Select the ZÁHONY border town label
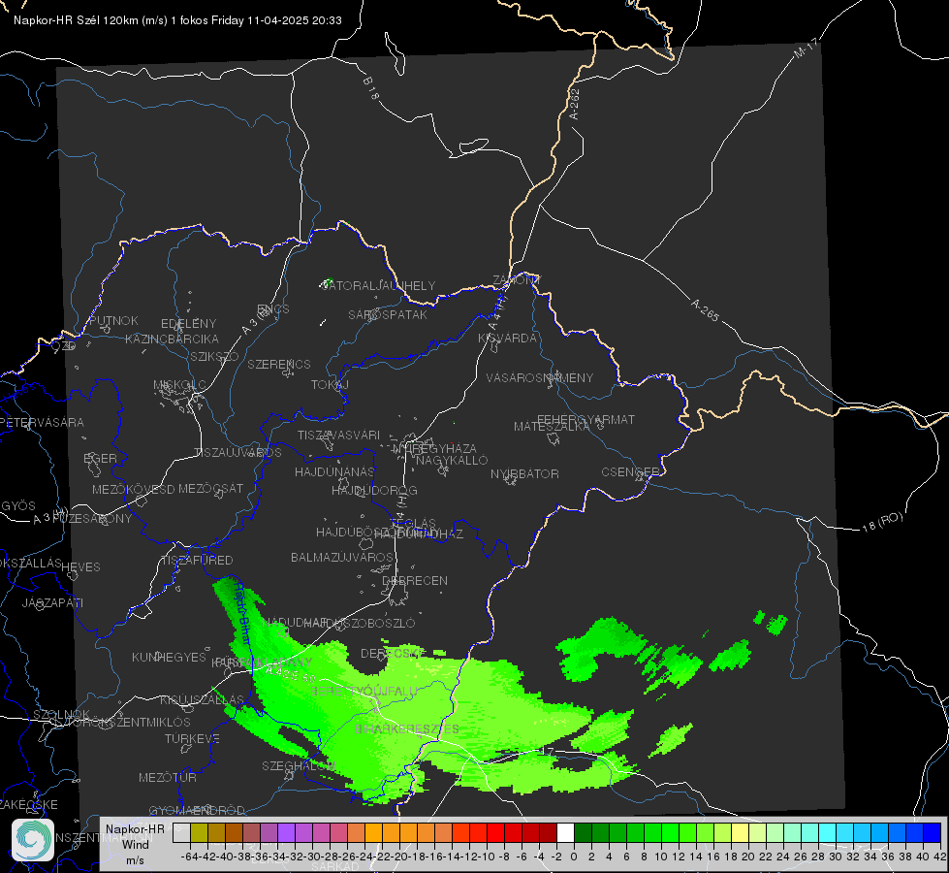The height and width of the screenshot is (873, 949). pos(517,280)
